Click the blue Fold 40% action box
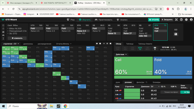 [x=173, y=66]
